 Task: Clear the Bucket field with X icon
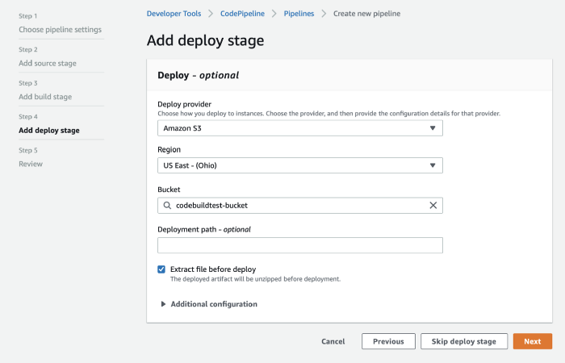tap(433, 205)
